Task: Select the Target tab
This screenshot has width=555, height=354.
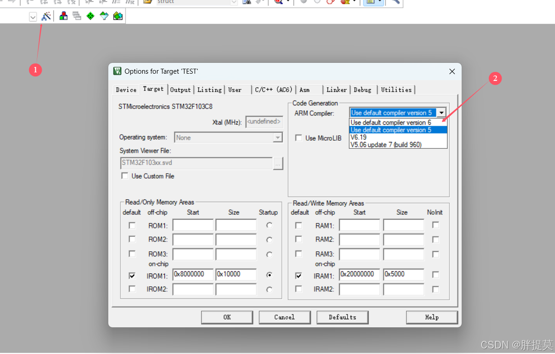Action: [x=153, y=89]
